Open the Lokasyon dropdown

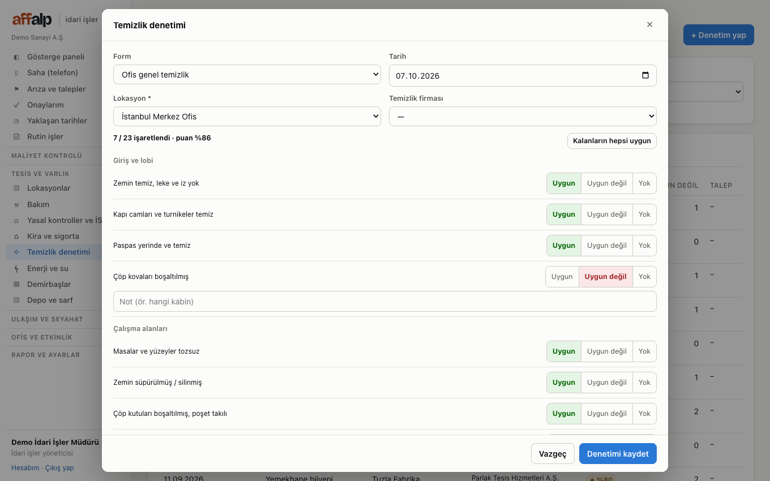click(x=247, y=117)
